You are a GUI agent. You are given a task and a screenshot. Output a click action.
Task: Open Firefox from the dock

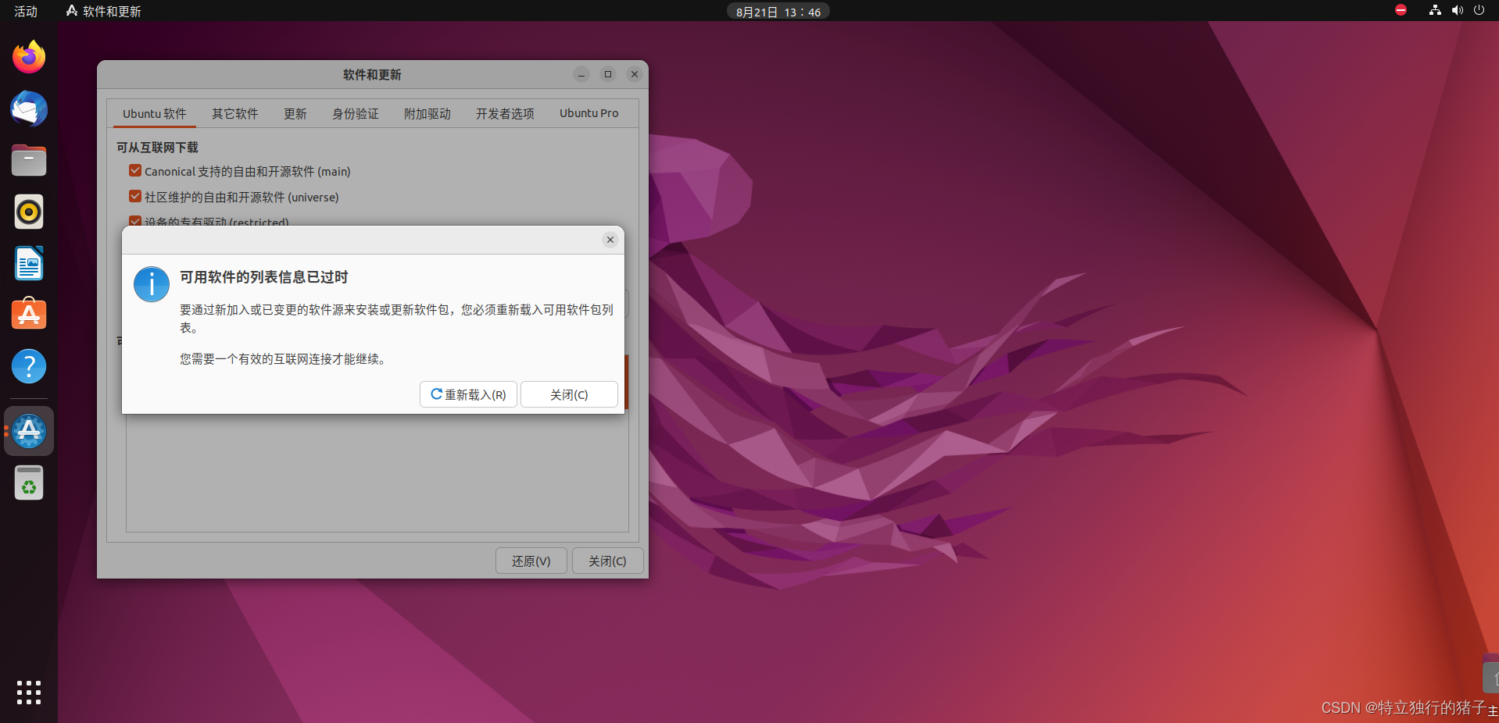[x=29, y=57]
